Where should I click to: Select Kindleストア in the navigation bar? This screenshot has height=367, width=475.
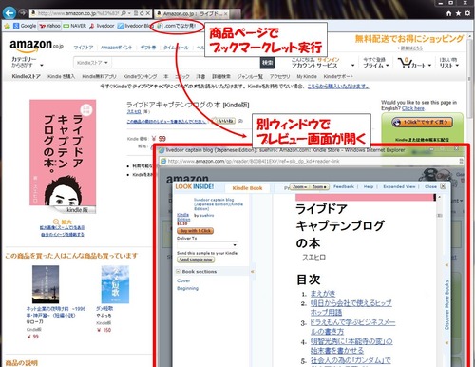pyautogui.click(x=26, y=76)
